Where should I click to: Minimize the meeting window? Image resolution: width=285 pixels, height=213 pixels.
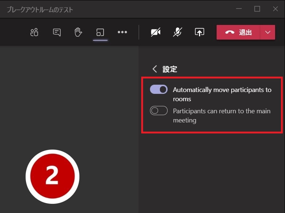point(239,9)
